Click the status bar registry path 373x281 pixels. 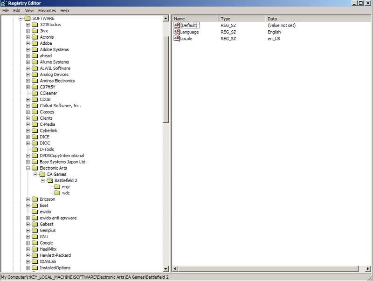(x=85, y=277)
